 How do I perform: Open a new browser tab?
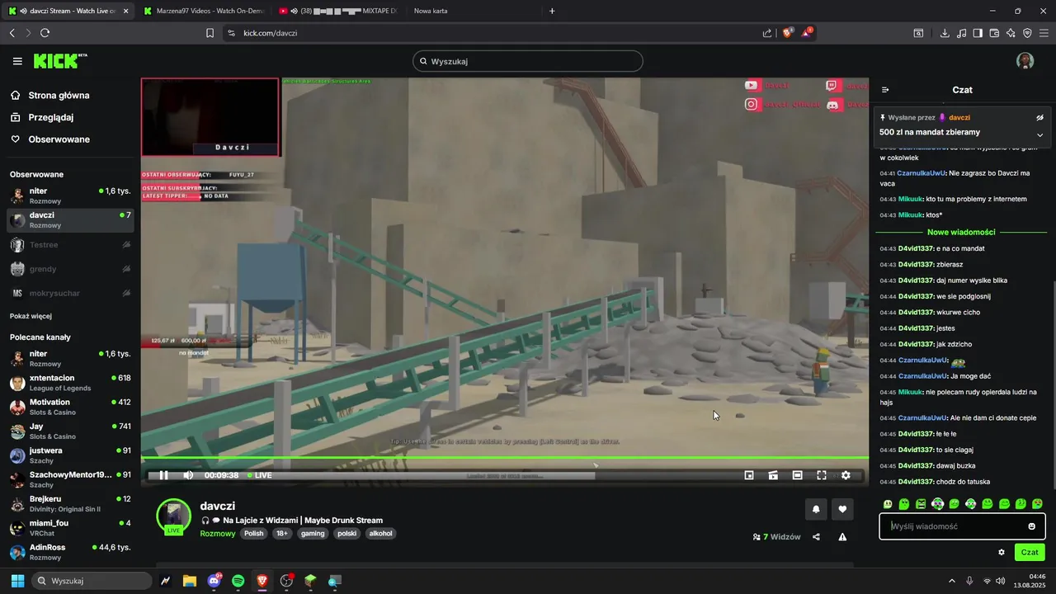click(x=552, y=11)
